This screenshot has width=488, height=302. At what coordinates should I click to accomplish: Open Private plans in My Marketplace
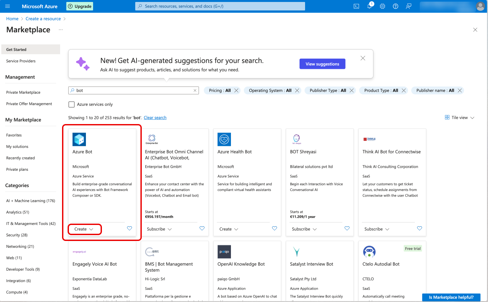click(x=17, y=169)
